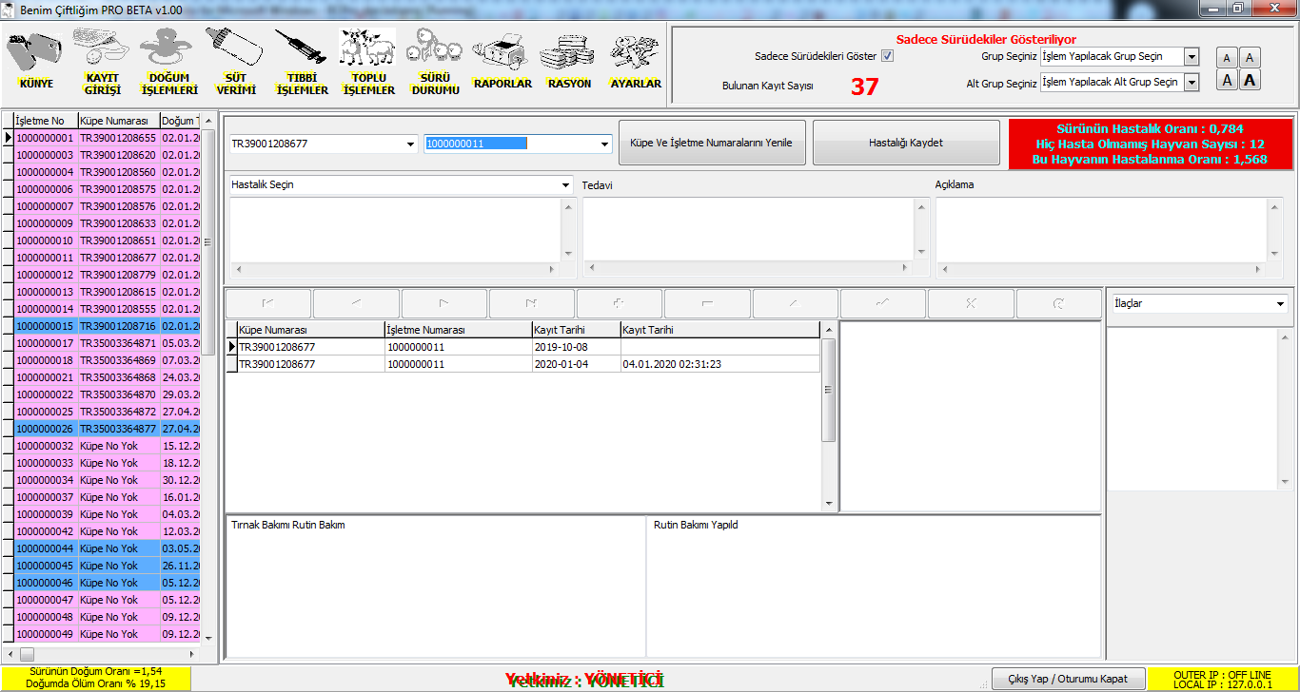Click the Hastalığı Kaydet button
The width and height of the screenshot is (1300, 692).
click(906, 143)
